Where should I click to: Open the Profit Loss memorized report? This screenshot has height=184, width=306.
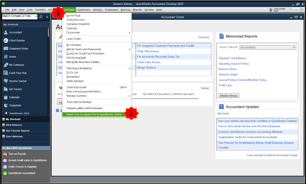click(x=225, y=85)
